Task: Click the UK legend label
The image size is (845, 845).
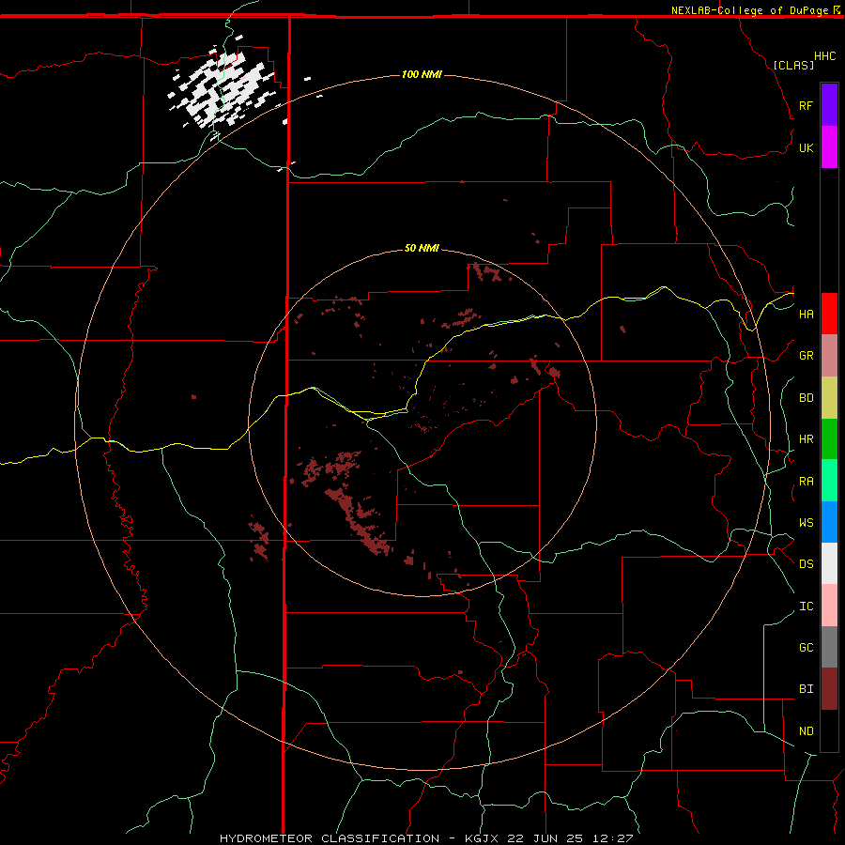Action: point(806,147)
